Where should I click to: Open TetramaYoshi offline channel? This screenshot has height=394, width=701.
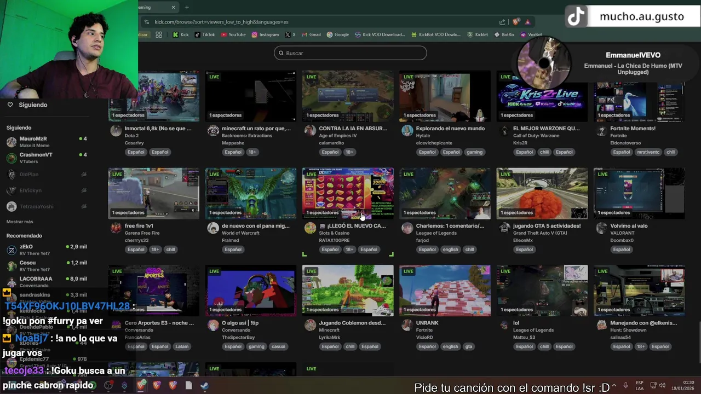(x=47, y=206)
